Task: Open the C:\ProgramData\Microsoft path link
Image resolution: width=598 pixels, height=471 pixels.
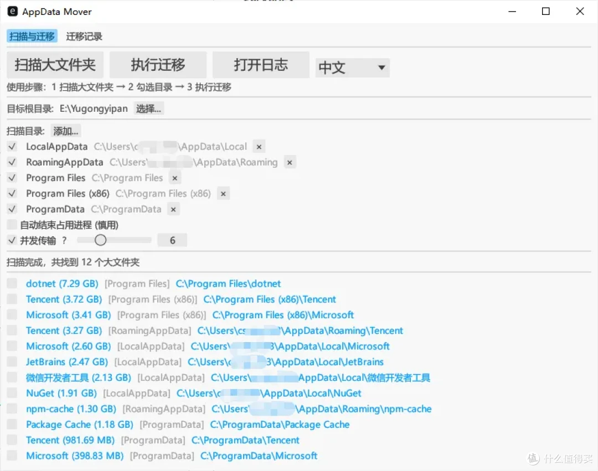Action: click(x=259, y=456)
